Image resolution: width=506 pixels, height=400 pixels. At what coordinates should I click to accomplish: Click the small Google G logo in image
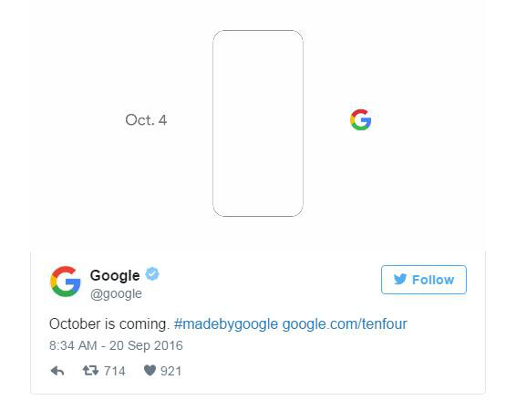(x=360, y=119)
